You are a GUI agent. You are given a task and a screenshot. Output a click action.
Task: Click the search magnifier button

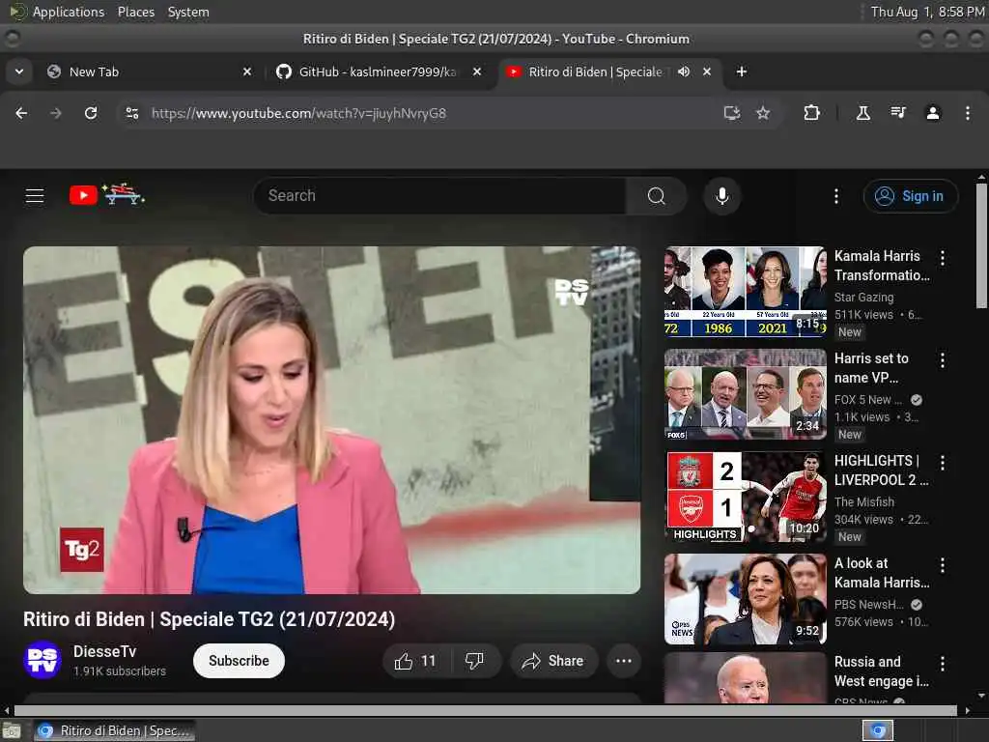tap(656, 196)
